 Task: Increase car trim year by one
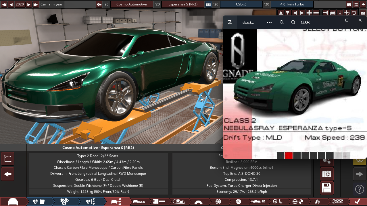29,4
